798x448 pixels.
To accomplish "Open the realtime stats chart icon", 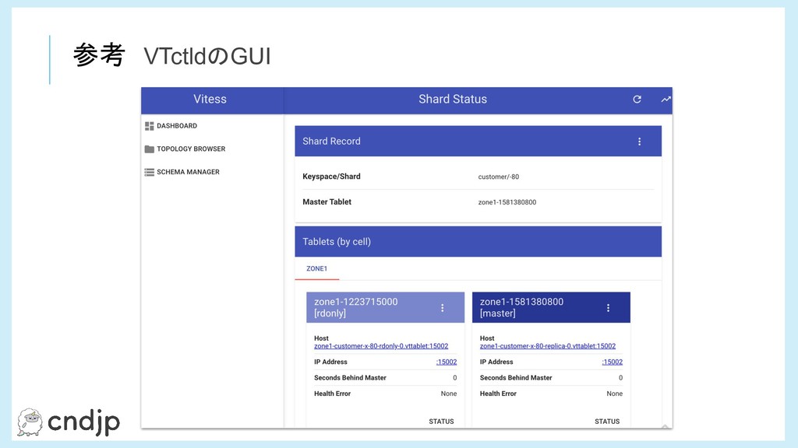I will tap(666, 99).
